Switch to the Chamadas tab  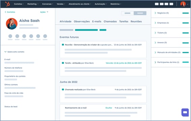coord(110,22)
